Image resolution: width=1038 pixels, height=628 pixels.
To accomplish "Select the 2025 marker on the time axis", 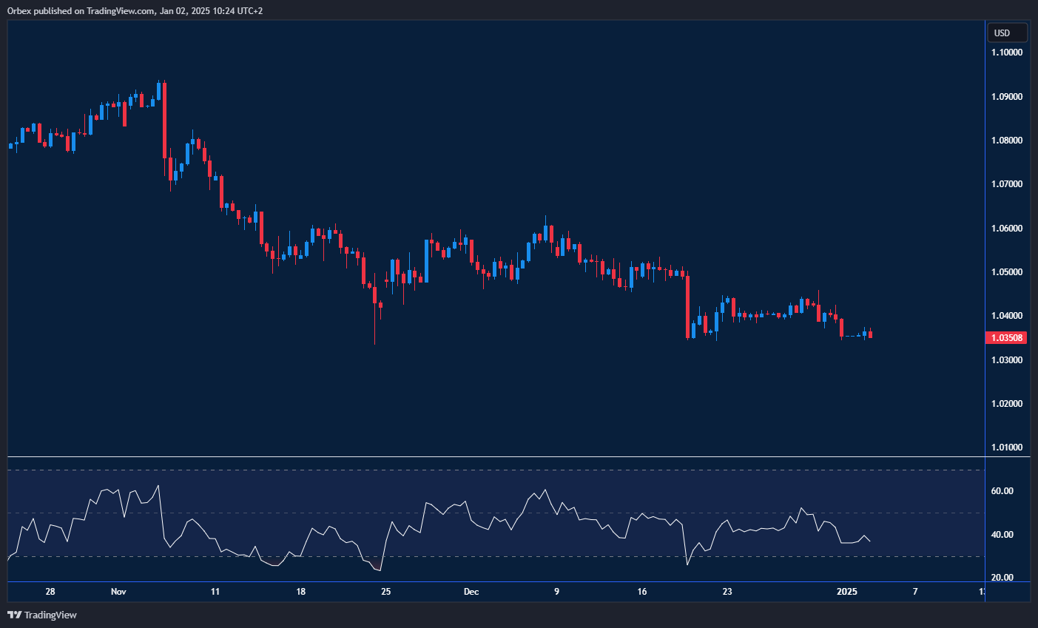I will [846, 592].
